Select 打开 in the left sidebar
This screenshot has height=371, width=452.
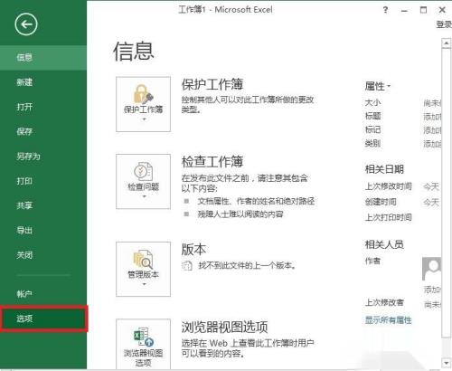click(x=43, y=107)
